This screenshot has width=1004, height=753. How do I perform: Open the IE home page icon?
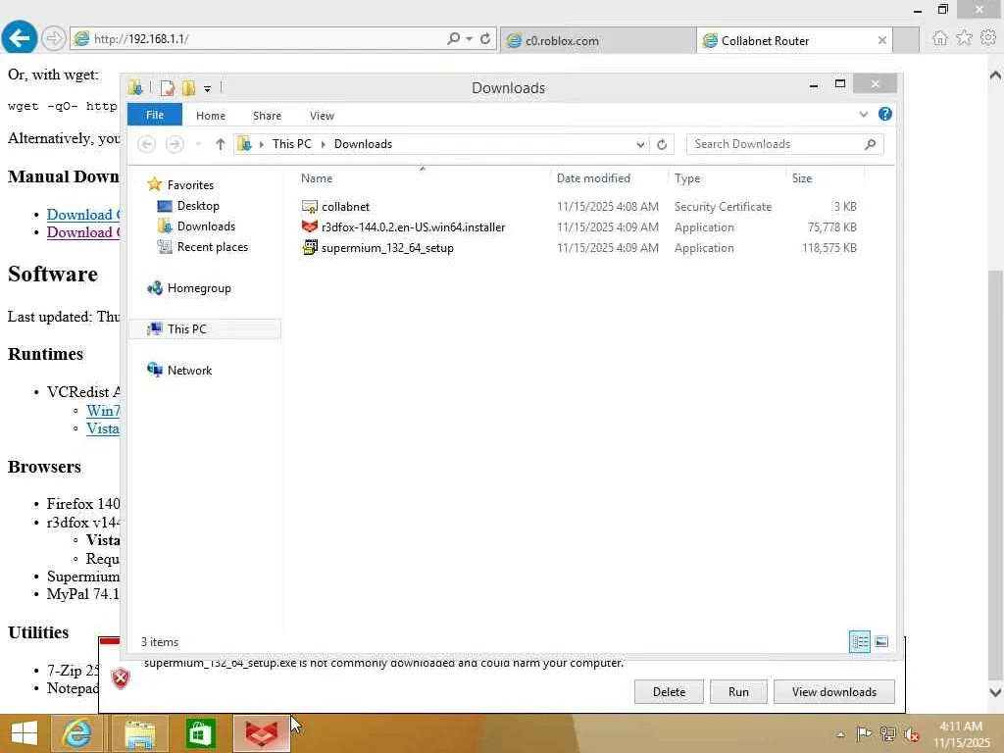[940, 38]
